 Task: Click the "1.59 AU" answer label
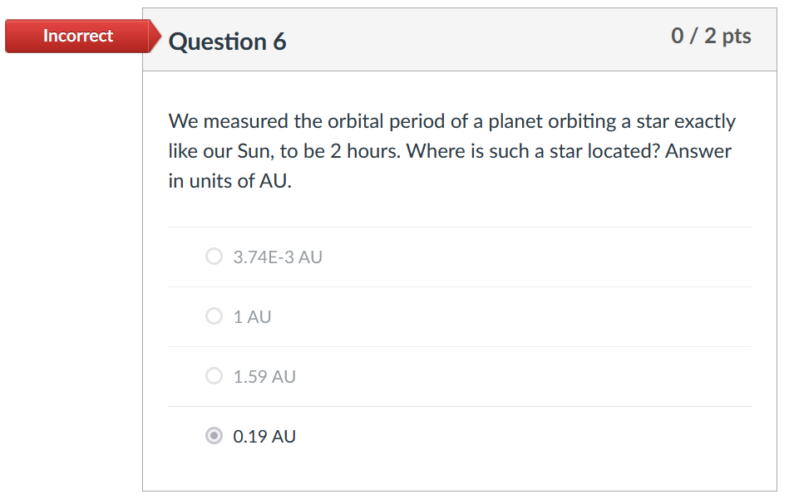(x=264, y=377)
